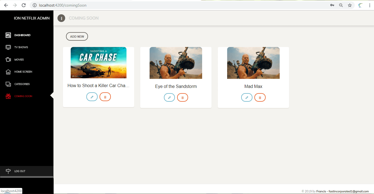Click the info circle beside COMING SOON heading
This screenshot has width=374, height=194.
coord(61,18)
